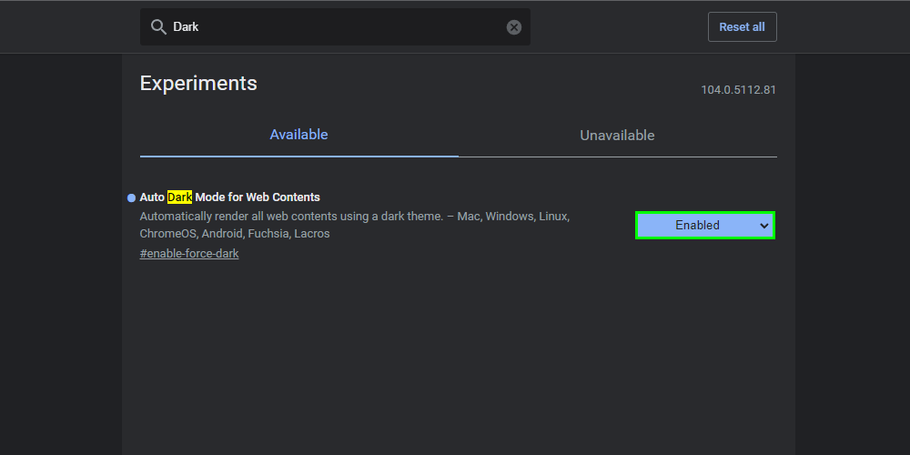
Task: Open the #enable-force-dark flag link
Action: 189,254
